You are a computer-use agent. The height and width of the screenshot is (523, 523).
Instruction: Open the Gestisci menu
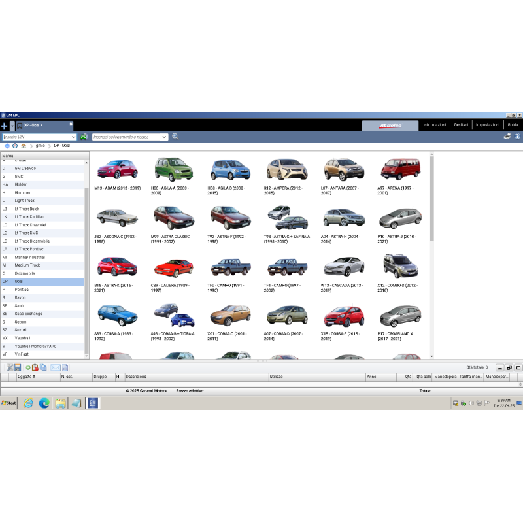coord(461,125)
